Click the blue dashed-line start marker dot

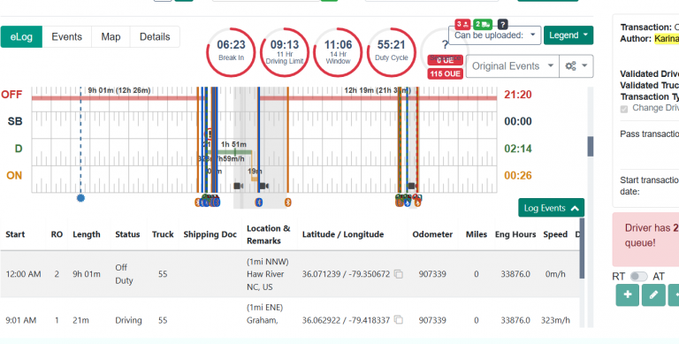tap(80, 198)
